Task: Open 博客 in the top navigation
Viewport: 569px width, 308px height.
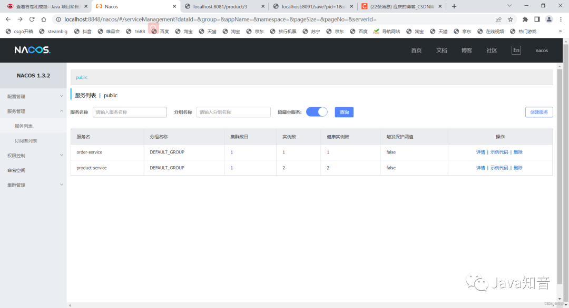Action: click(467, 50)
